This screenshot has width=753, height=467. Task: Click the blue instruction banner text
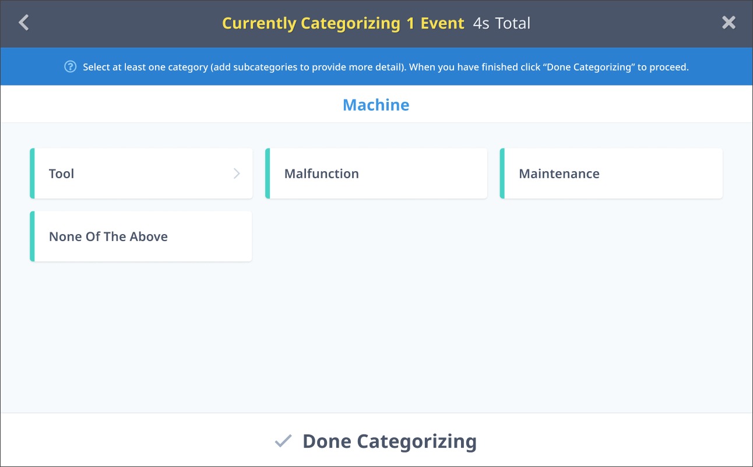click(385, 67)
